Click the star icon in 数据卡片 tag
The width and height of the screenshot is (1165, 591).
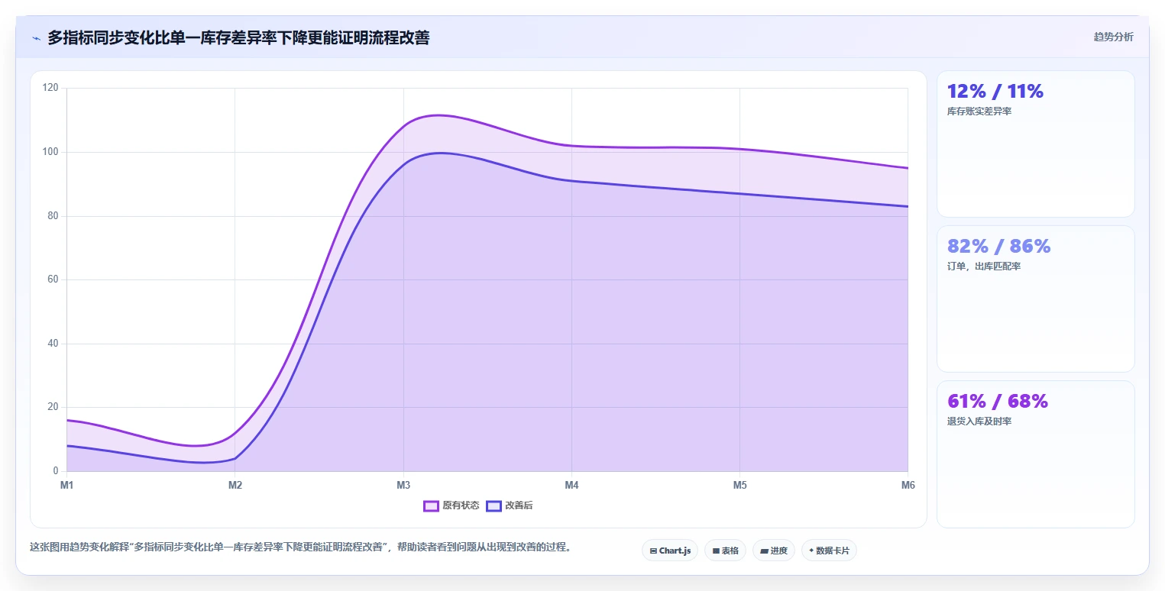(811, 551)
